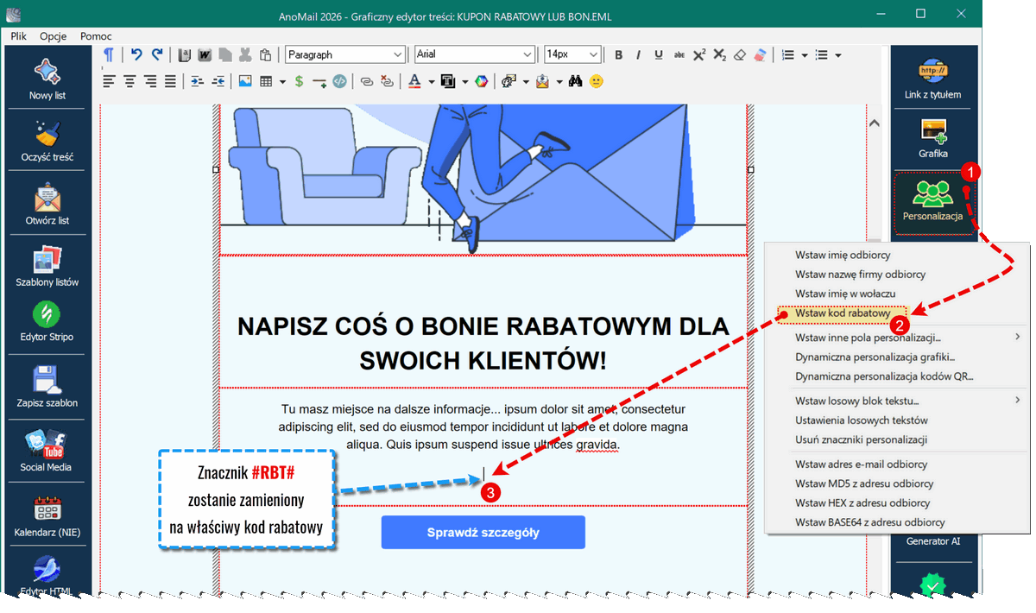Insert a hyperlink with chain icon

(367, 81)
